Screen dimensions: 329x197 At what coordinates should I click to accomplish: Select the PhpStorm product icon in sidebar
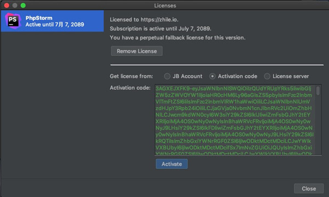(x=13, y=21)
